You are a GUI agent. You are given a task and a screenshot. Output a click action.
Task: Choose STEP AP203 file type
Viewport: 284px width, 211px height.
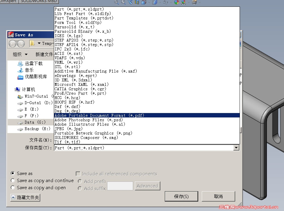147,40
